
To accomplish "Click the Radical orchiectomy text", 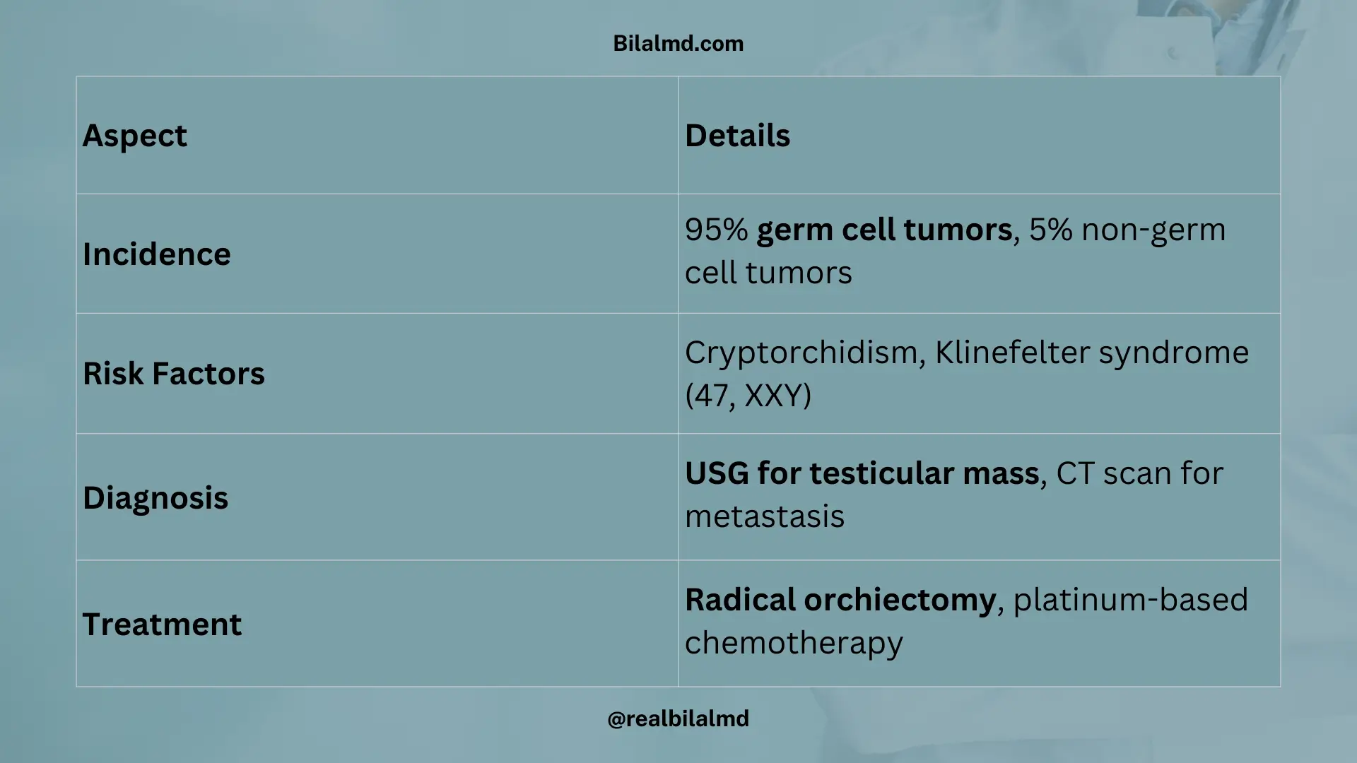I will (840, 601).
